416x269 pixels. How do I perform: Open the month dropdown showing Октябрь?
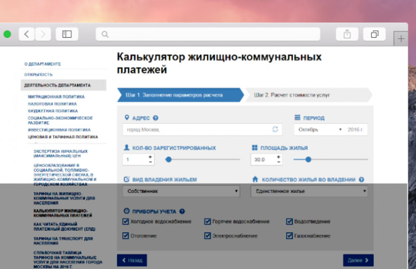tap(319, 129)
